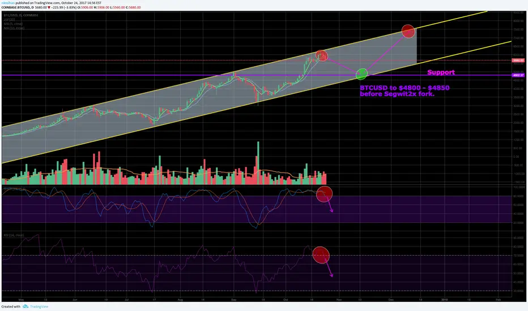Select the 'BTCUSD to $4800 - $4850' note
The height and width of the screenshot is (311, 528).
[x=404, y=88]
